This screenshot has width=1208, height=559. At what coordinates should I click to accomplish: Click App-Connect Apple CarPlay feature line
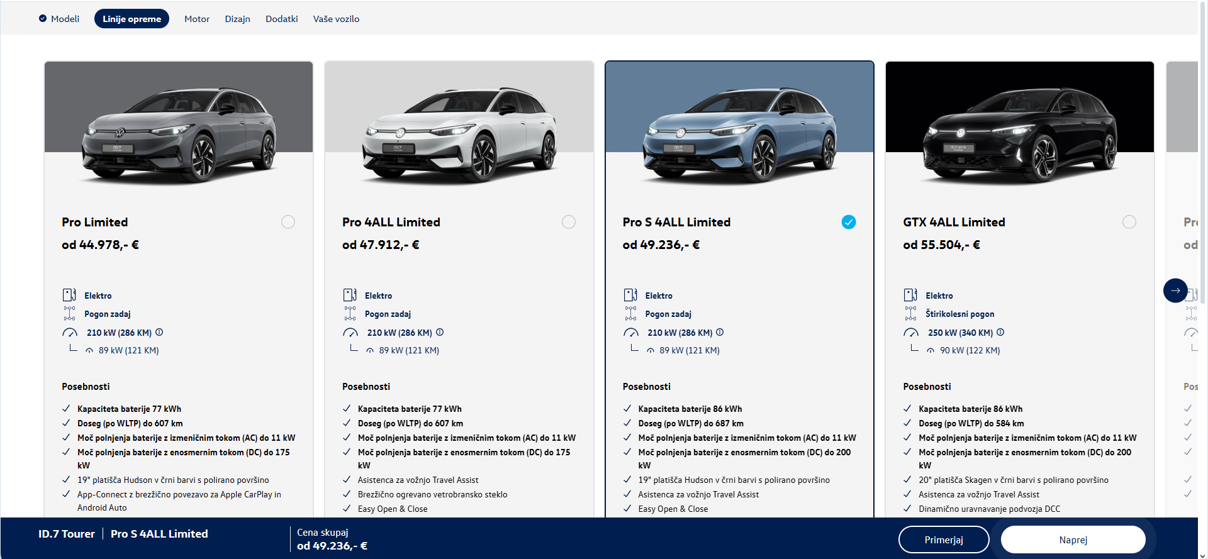click(x=179, y=501)
